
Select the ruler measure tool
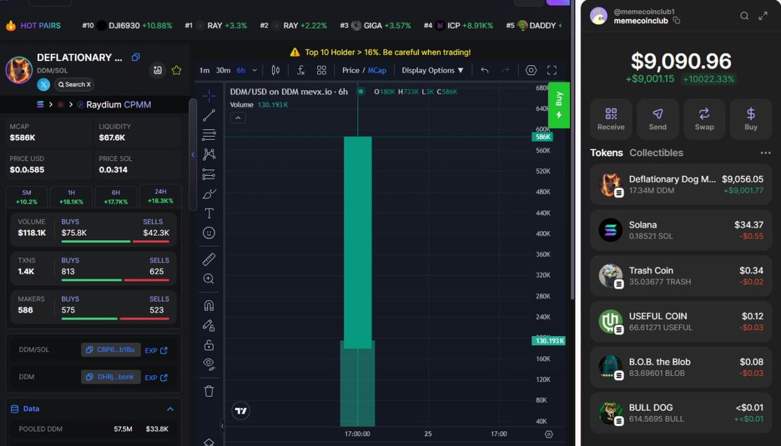(x=208, y=259)
